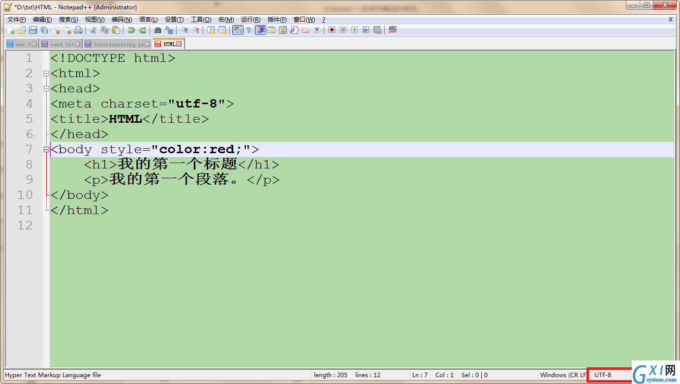Open the 文件(F) menu
The width and height of the screenshot is (680, 384).
pyautogui.click(x=16, y=20)
